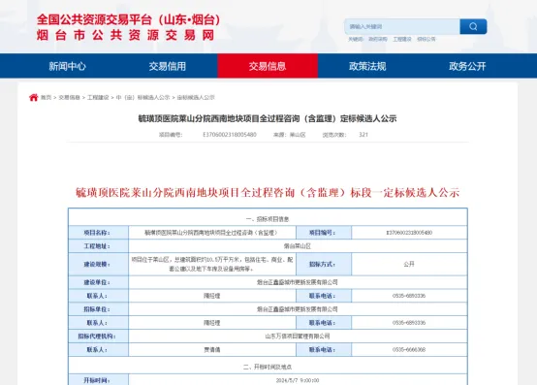Screen dimensions: 537x385
Task: Click the company name in 招标单位 row
Action: (298, 309)
